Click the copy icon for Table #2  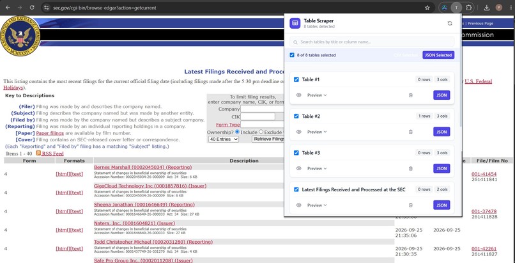[411, 132]
